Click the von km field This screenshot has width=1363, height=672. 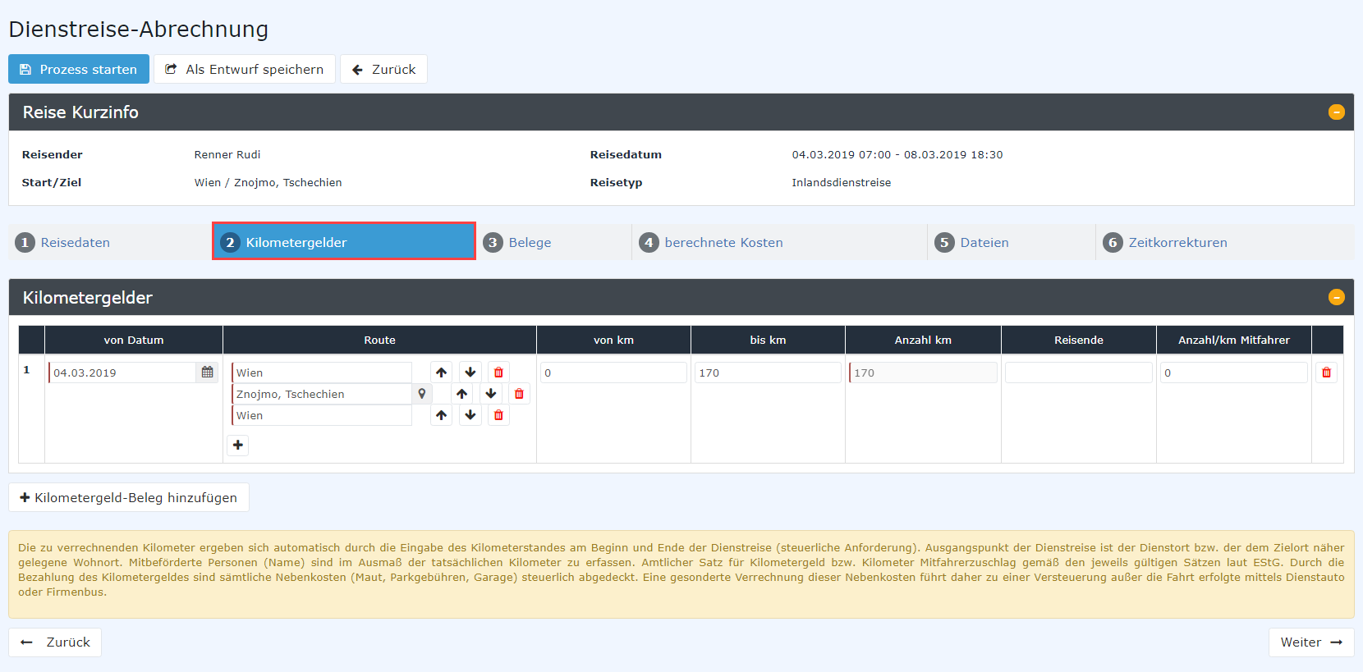click(613, 373)
